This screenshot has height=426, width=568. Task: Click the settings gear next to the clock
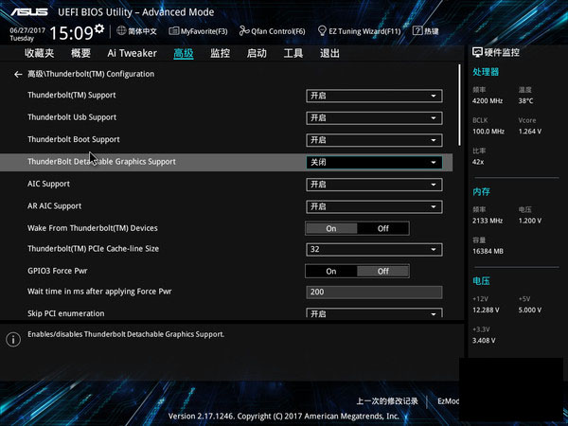coord(99,28)
